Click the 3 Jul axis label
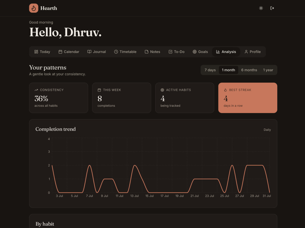The width and height of the screenshot is (305, 228). [x=59, y=196]
